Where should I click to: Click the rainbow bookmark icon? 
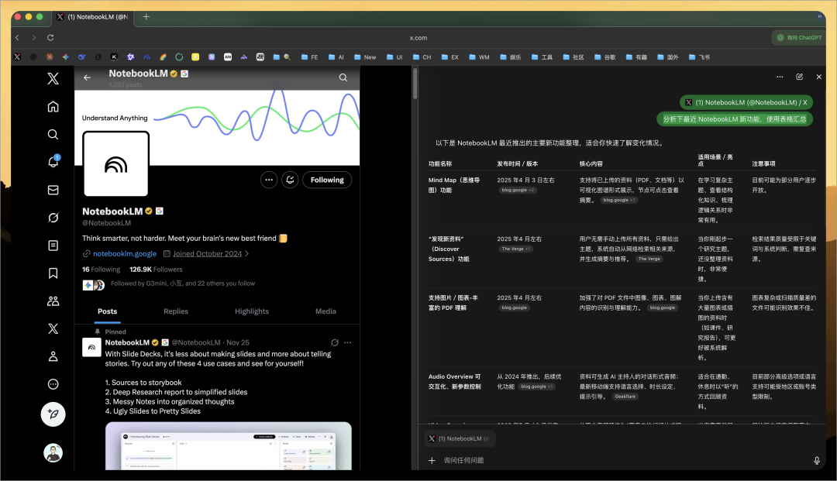click(164, 57)
